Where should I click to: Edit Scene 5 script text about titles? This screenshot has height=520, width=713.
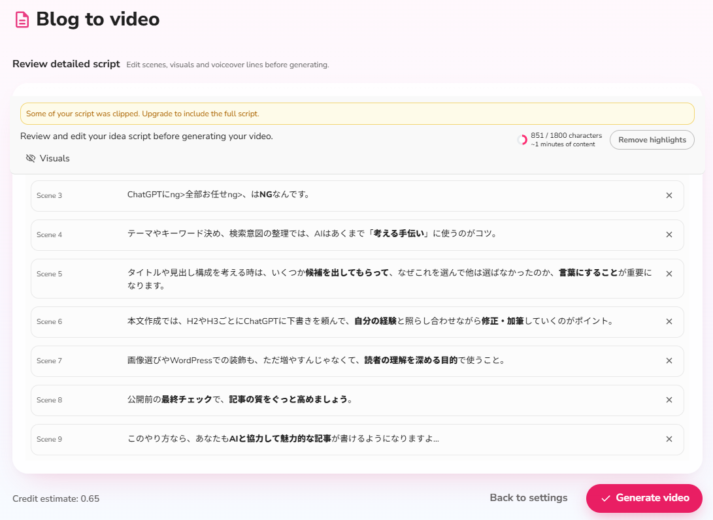click(390, 279)
